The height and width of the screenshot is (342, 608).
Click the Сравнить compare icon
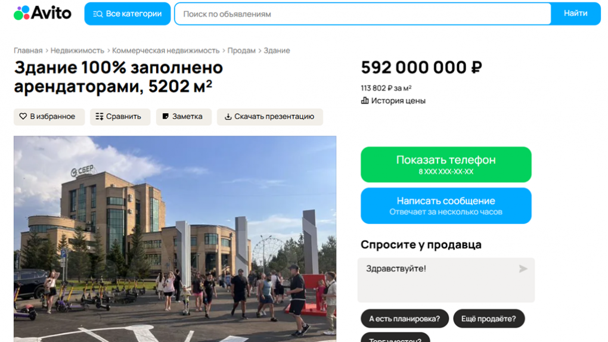pyautogui.click(x=100, y=116)
